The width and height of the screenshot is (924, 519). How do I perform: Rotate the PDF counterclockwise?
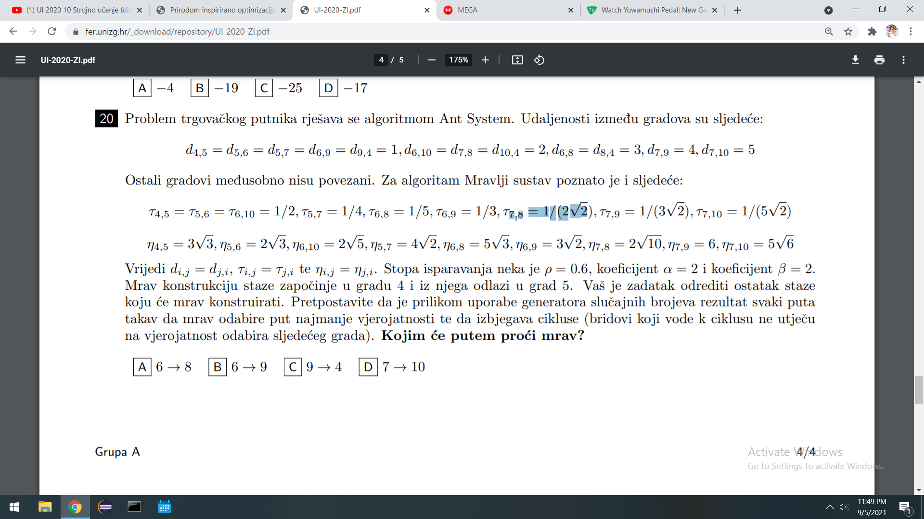(539, 60)
